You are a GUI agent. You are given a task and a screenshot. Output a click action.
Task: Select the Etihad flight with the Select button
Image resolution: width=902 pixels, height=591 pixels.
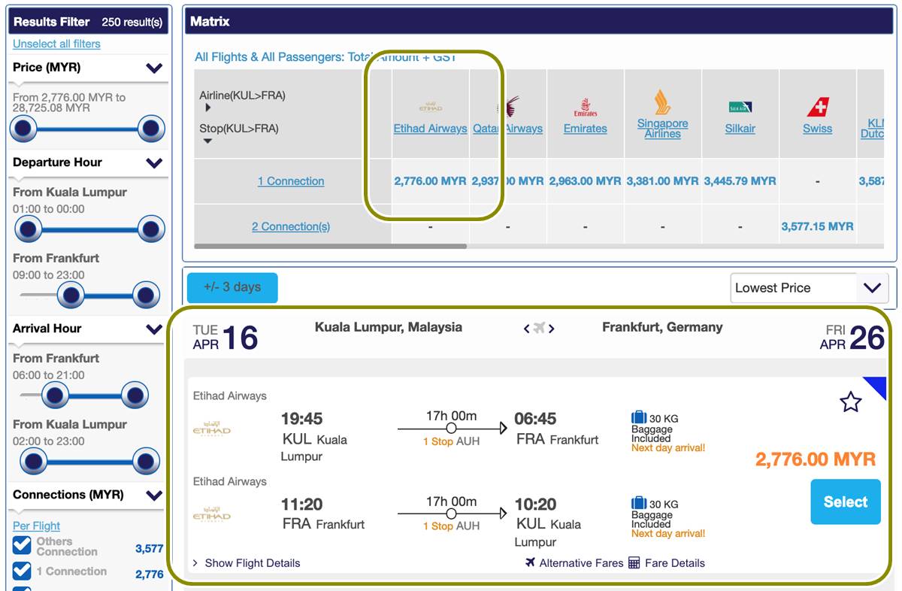point(846,502)
